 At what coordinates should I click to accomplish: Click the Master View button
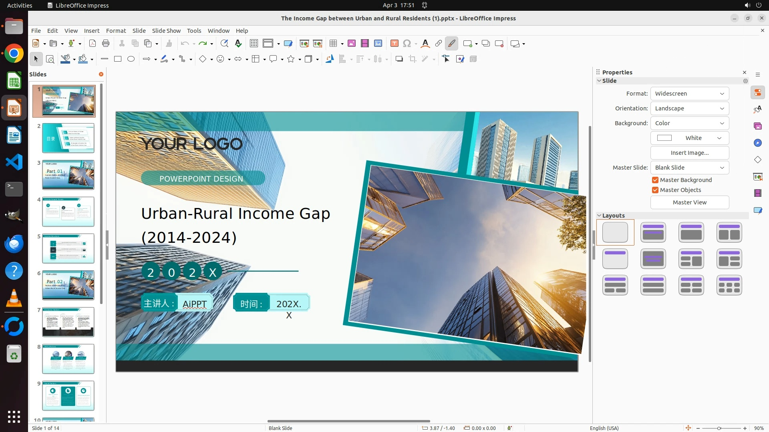click(x=689, y=202)
